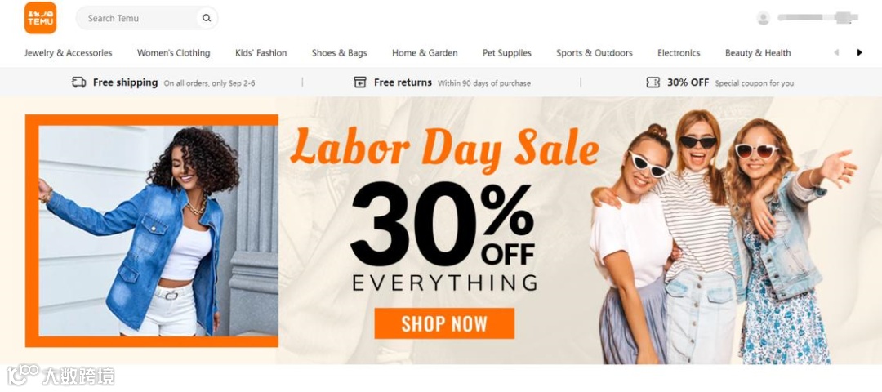Open Electronics category
Screen dimensions: 882x392
679,53
